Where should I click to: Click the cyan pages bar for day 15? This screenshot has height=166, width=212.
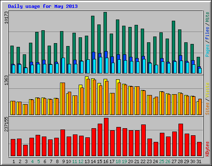(x=101, y=65)
